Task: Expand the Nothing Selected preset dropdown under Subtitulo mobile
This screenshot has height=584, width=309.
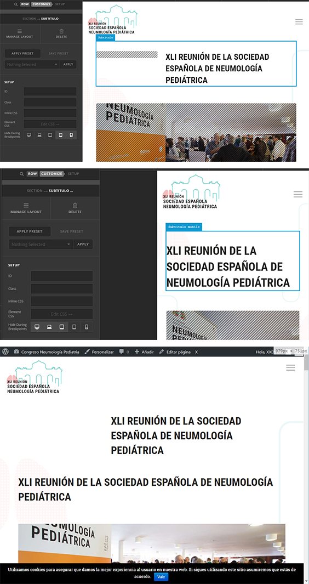Action: [41, 245]
